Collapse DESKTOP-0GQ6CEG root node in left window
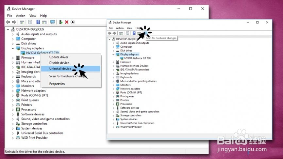Image resolution: width=283 pixels, height=159 pixels. [x=8, y=29]
